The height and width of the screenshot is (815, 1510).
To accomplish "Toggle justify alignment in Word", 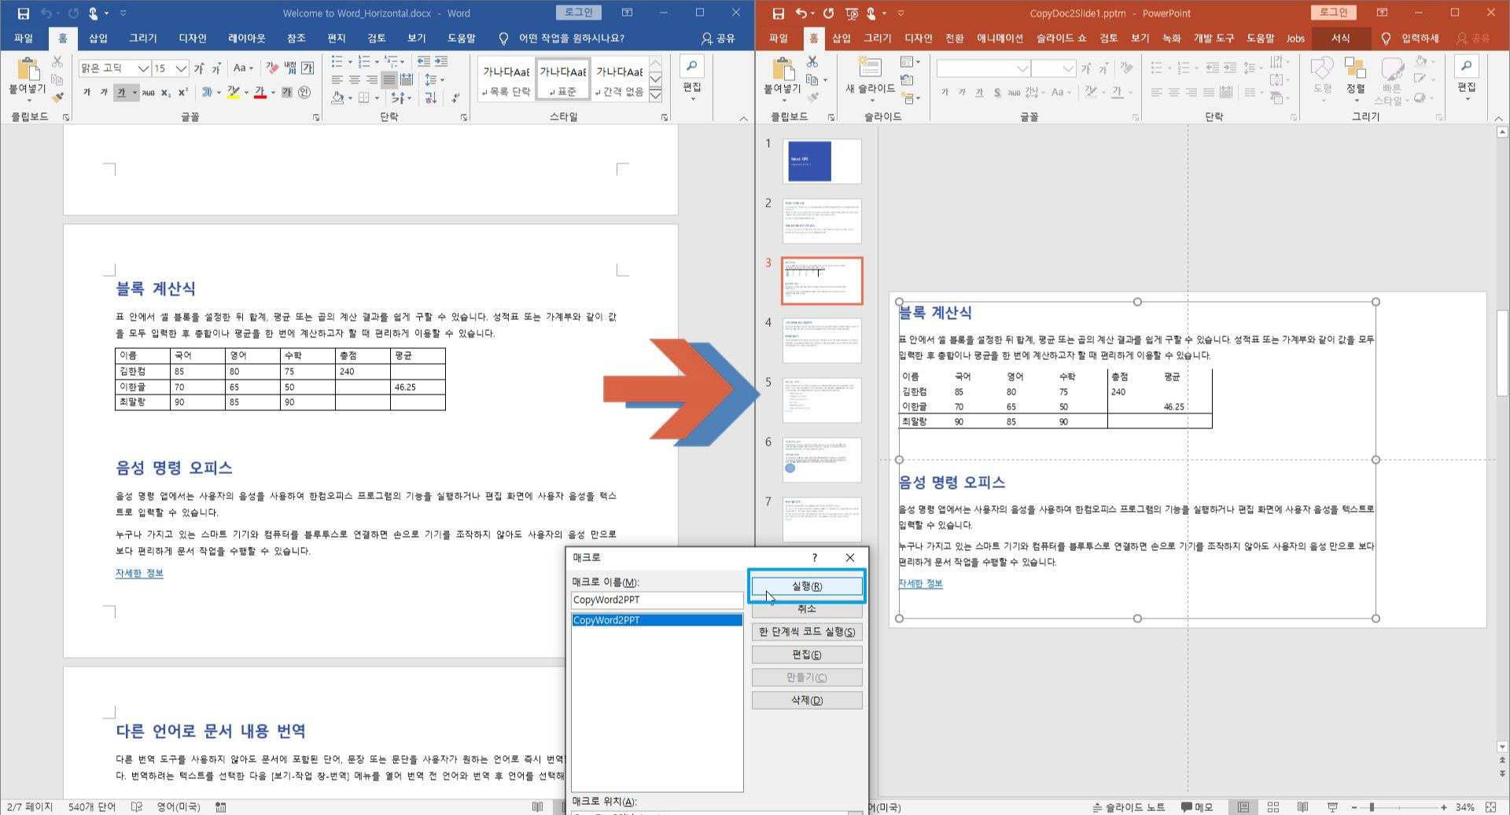I will (x=389, y=79).
